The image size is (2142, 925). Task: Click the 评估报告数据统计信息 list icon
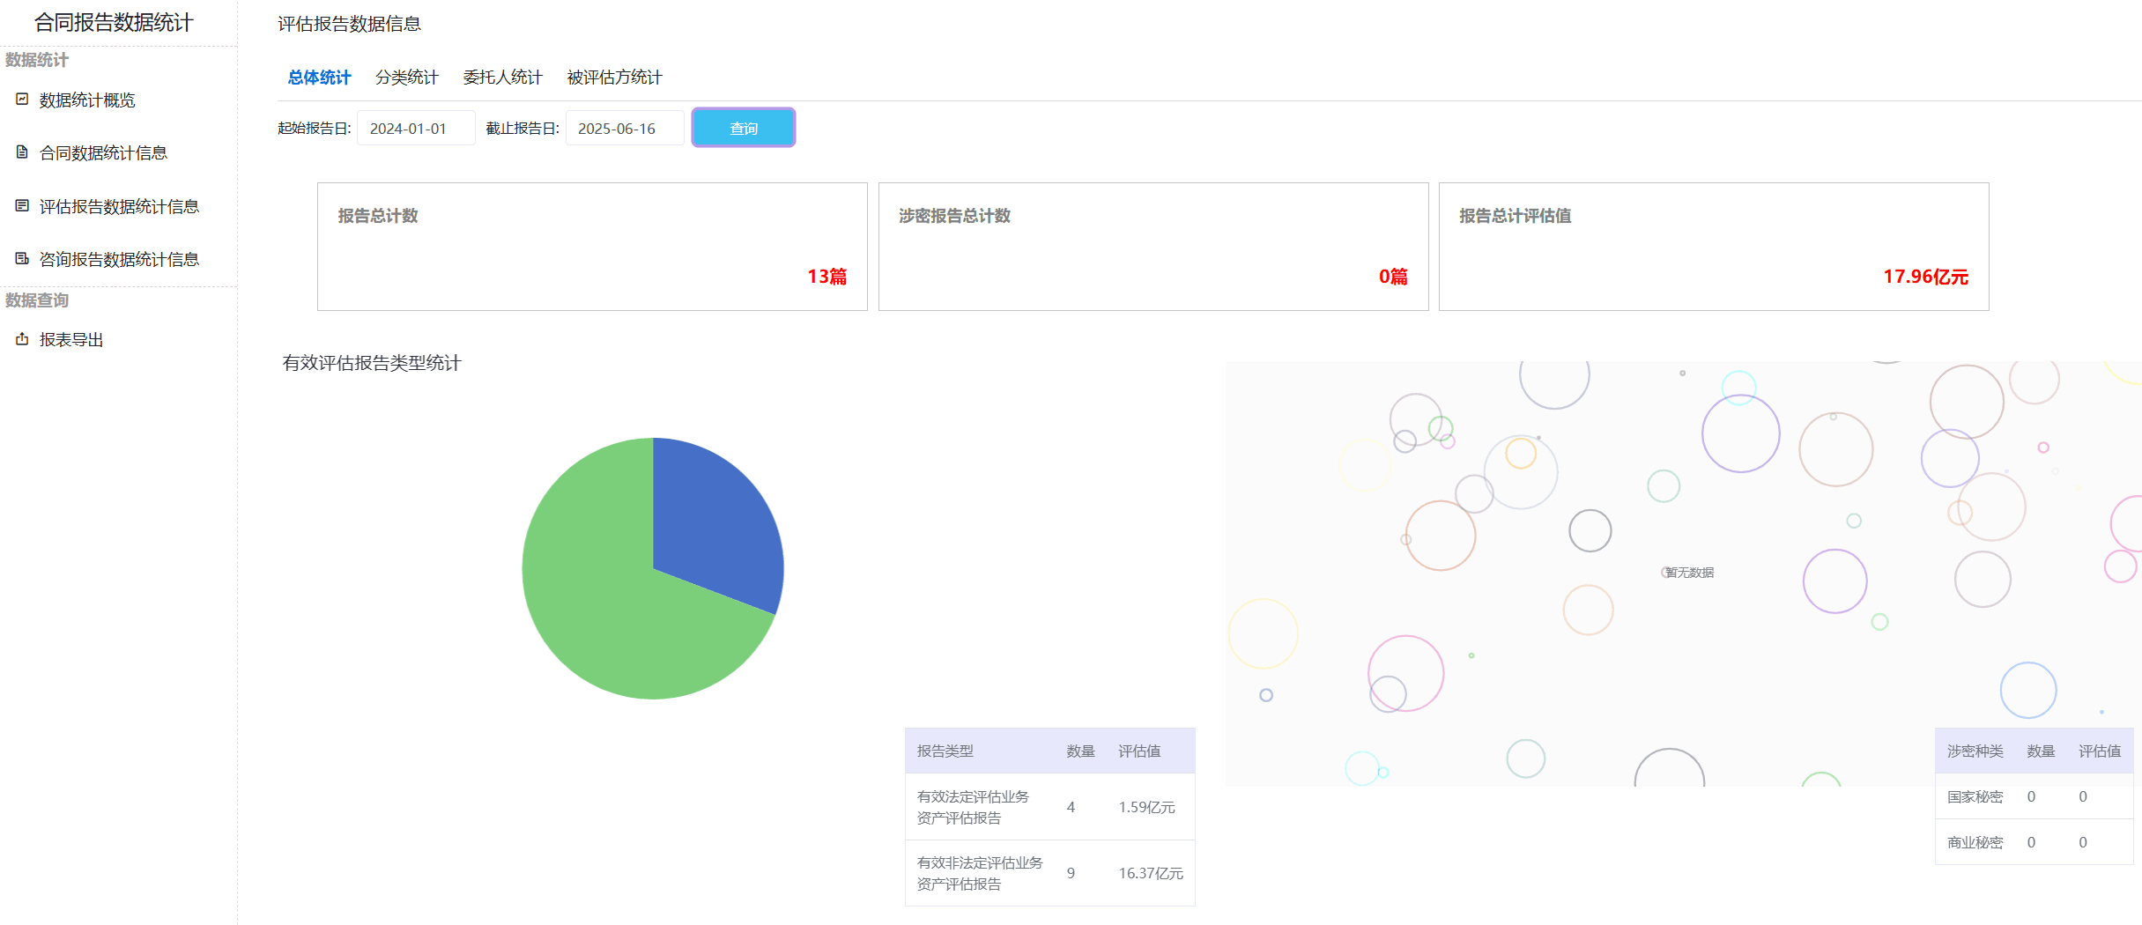[x=22, y=206]
